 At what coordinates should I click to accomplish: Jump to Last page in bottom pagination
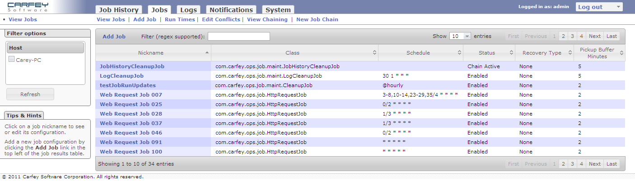612,164
